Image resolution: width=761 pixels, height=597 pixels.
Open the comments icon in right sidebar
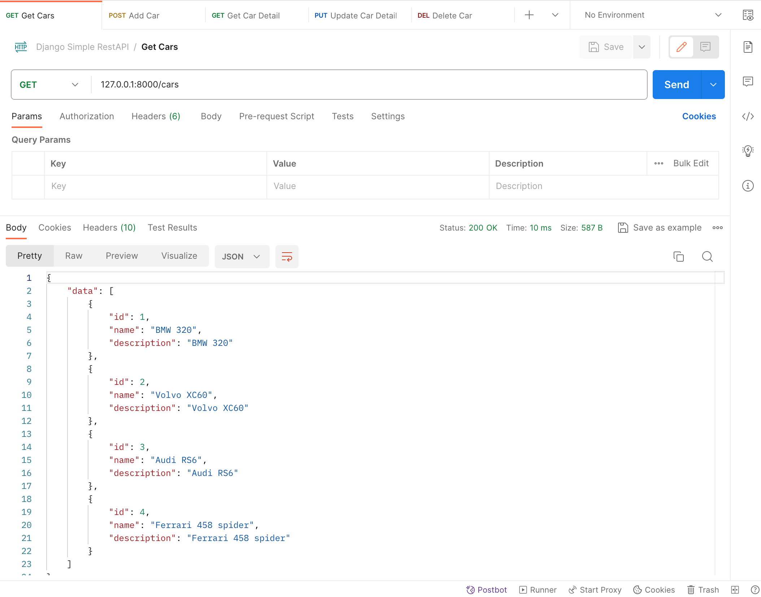(748, 81)
